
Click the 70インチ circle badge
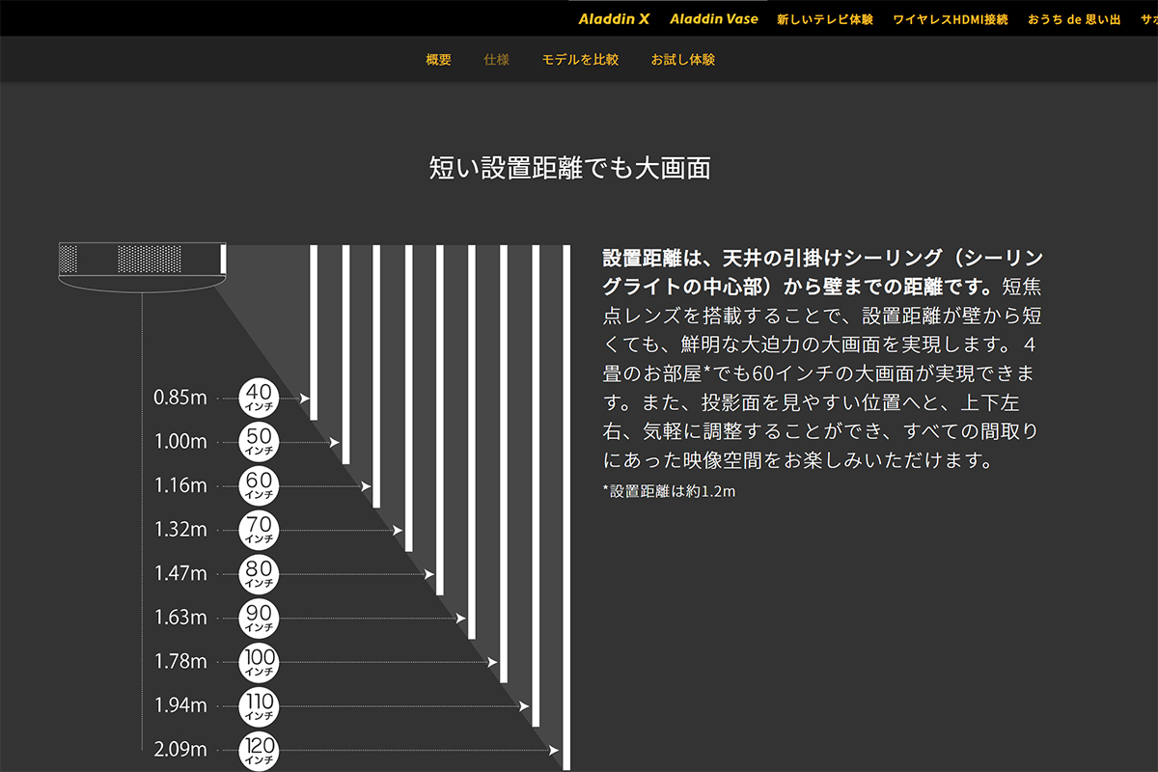tap(259, 530)
